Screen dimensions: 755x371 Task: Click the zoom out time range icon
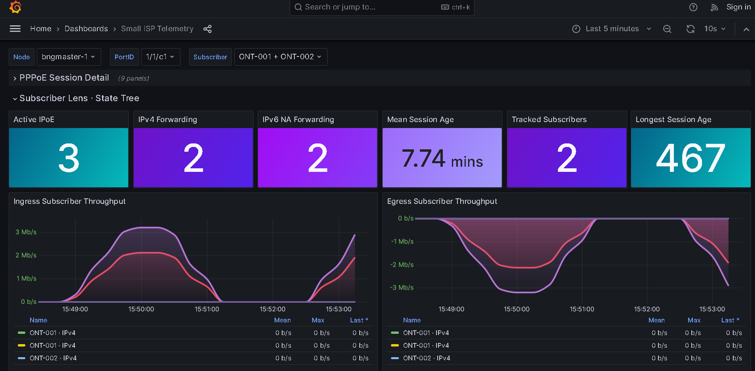[667, 29]
